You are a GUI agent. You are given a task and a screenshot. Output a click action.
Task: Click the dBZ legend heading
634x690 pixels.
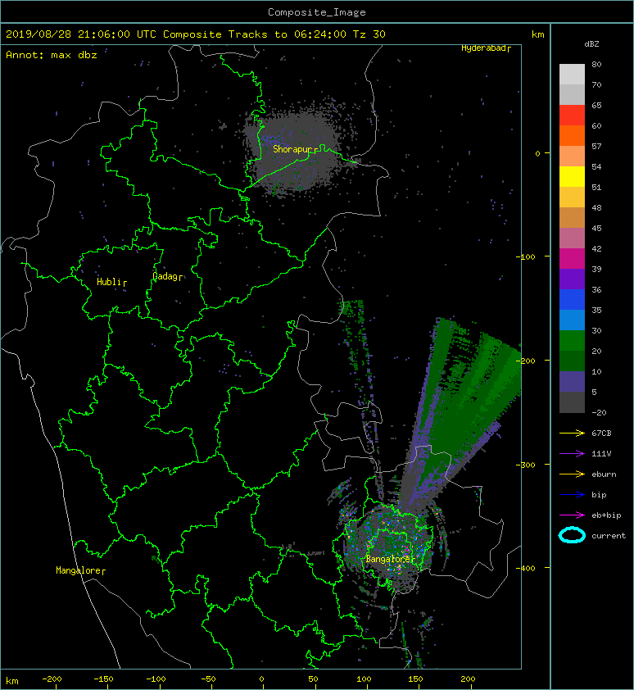(x=591, y=44)
